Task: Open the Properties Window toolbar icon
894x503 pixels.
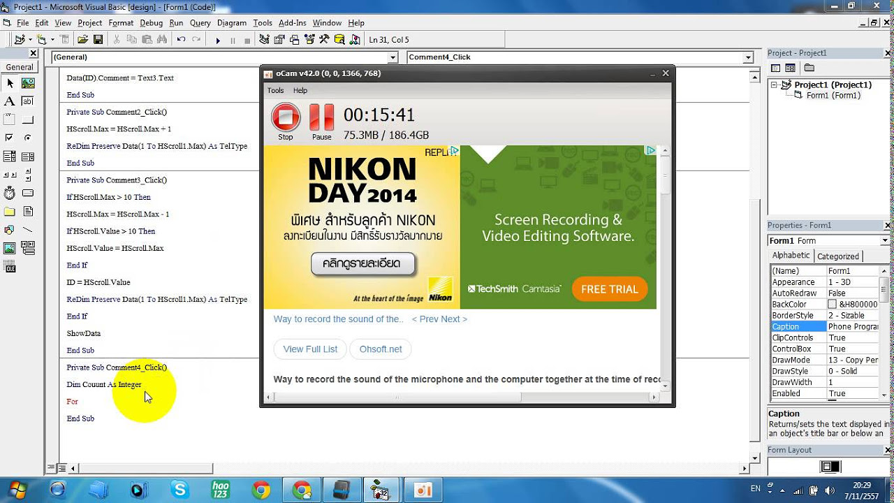Action: pos(280,40)
